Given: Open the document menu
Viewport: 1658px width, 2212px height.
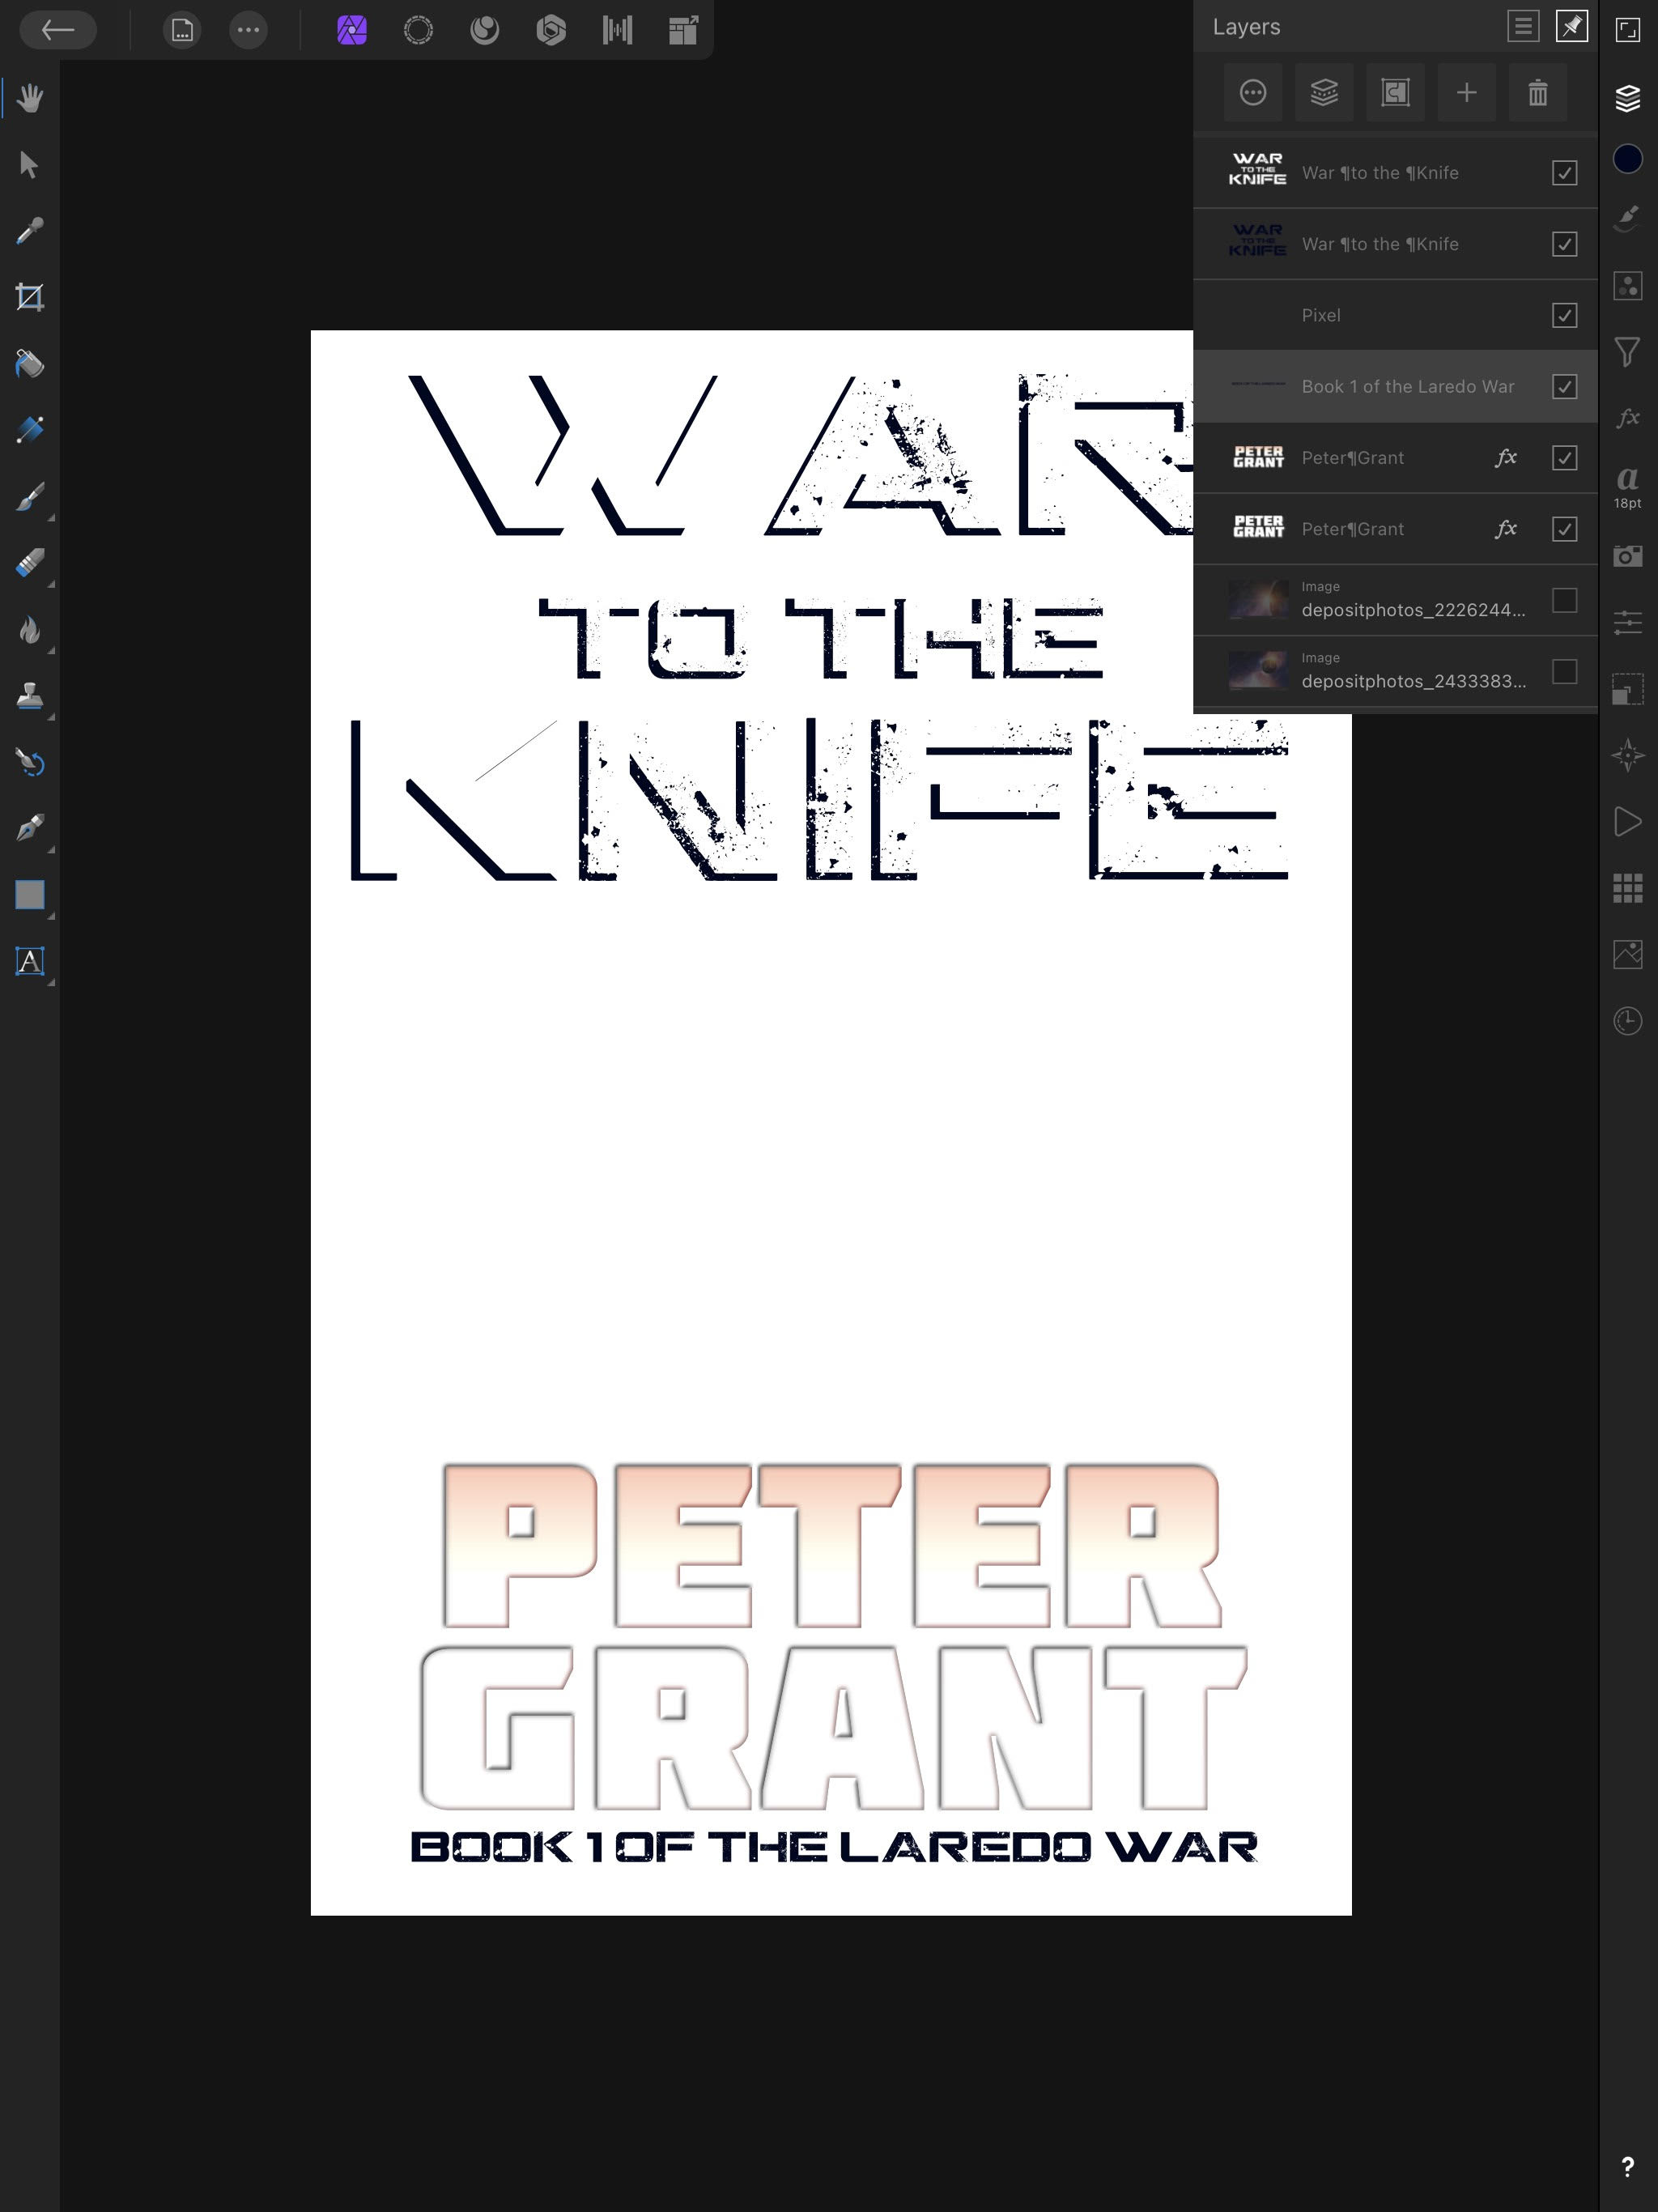Looking at the screenshot, I should [182, 30].
